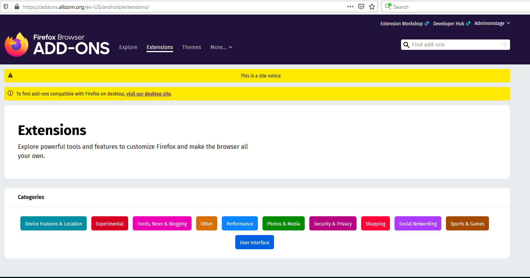Click the Extension Workshop external link icon
Viewport: 530px width, 278px height.
427,23
